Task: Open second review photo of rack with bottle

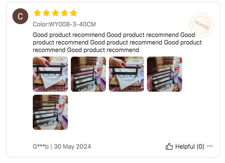Action: pyautogui.click(x=89, y=74)
